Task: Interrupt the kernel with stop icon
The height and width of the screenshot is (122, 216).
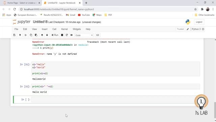Action: (x=62, y=35)
